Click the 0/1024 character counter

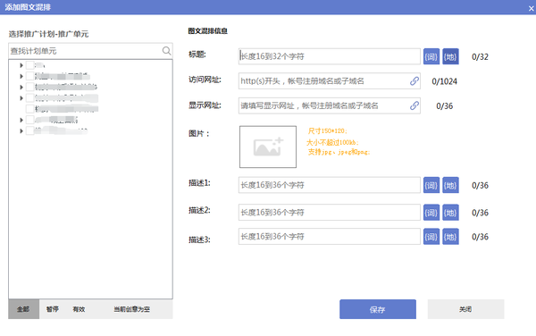click(x=444, y=81)
